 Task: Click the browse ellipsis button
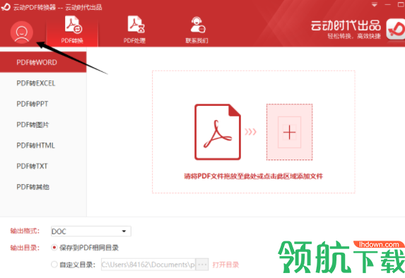[202, 265]
